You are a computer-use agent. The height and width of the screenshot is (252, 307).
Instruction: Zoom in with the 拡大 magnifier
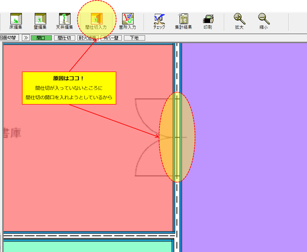(239, 21)
